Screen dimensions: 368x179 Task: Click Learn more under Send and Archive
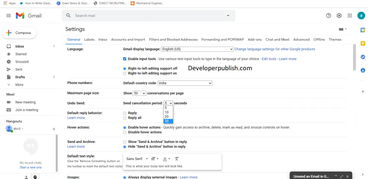click(76, 147)
